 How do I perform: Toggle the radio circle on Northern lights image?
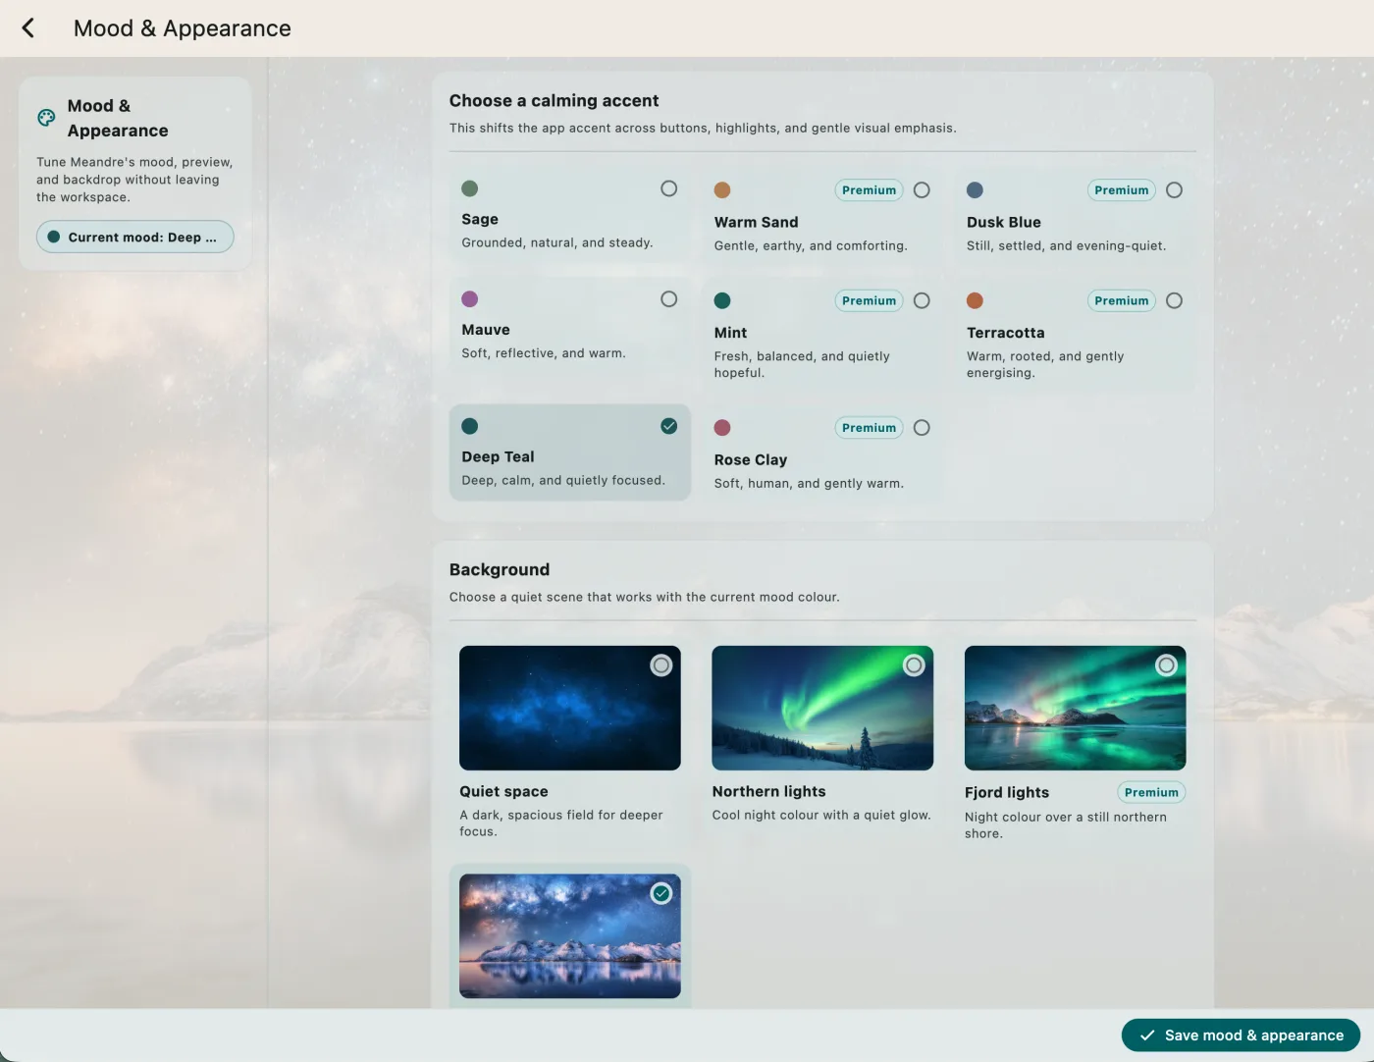click(914, 665)
